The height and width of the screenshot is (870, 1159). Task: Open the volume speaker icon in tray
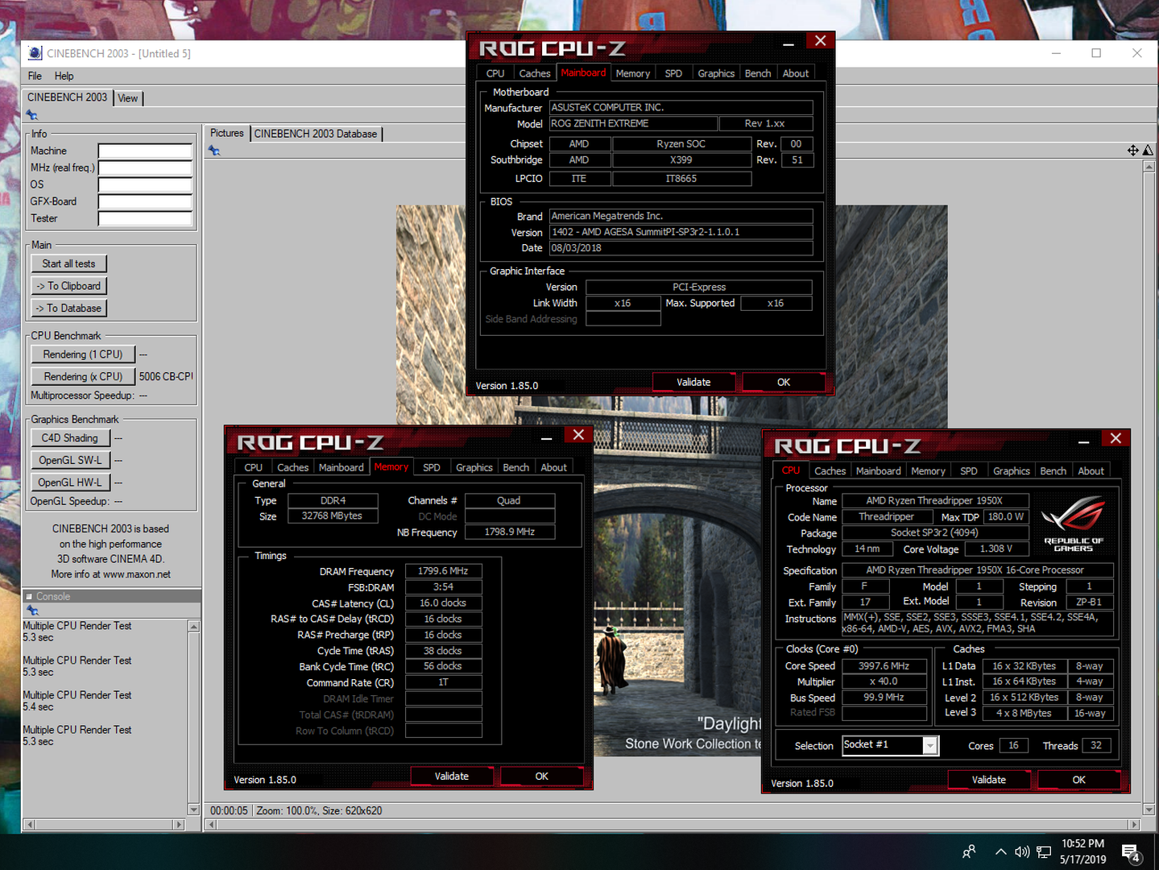click(x=1022, y=851)
